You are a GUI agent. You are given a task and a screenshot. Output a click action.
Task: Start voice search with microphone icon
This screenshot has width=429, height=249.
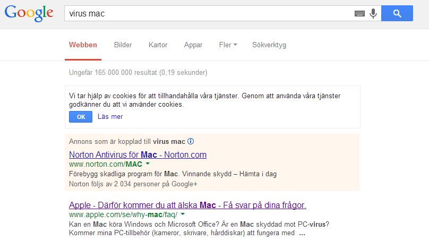(x=373, y=13)
